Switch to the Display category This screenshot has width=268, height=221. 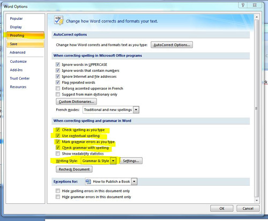click(x=16, y=27)
